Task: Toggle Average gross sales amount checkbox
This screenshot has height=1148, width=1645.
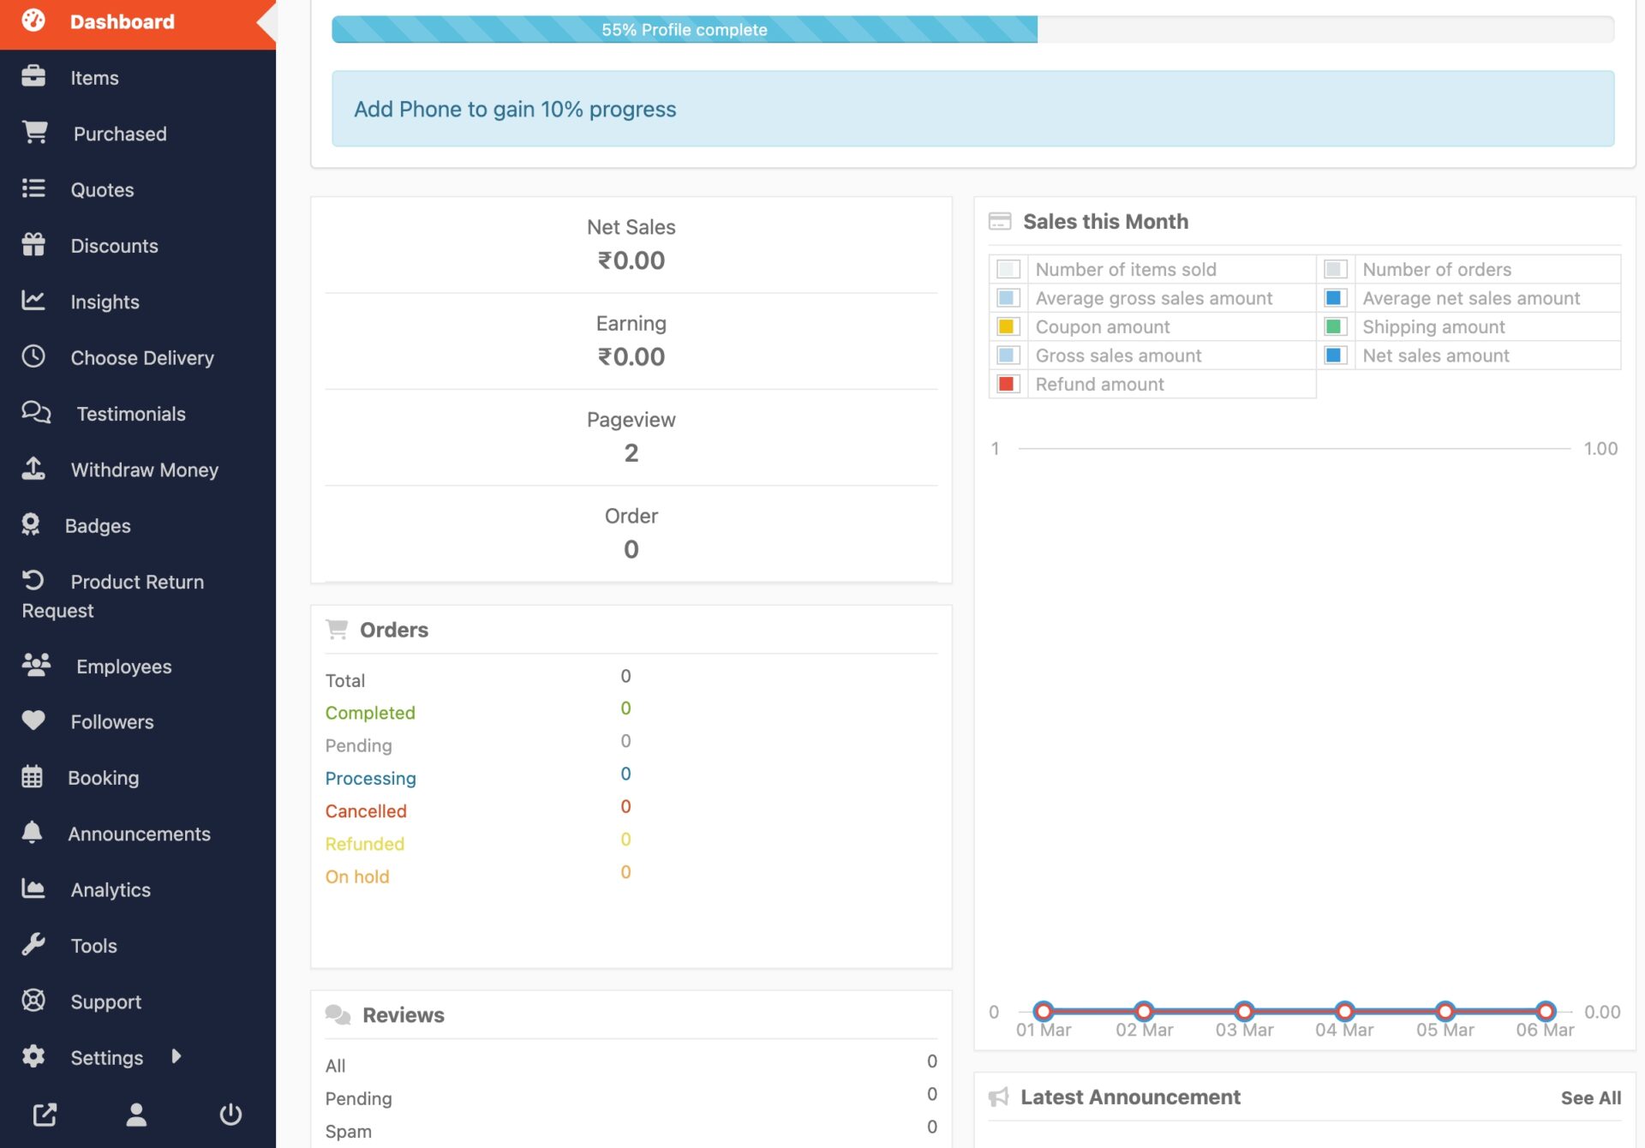Action: pos(1008,296)
